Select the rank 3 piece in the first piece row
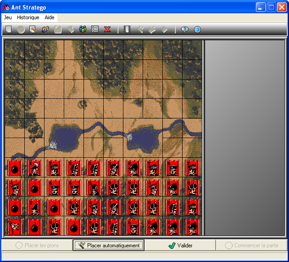The image size is (289, 262). tap(113, 168)
